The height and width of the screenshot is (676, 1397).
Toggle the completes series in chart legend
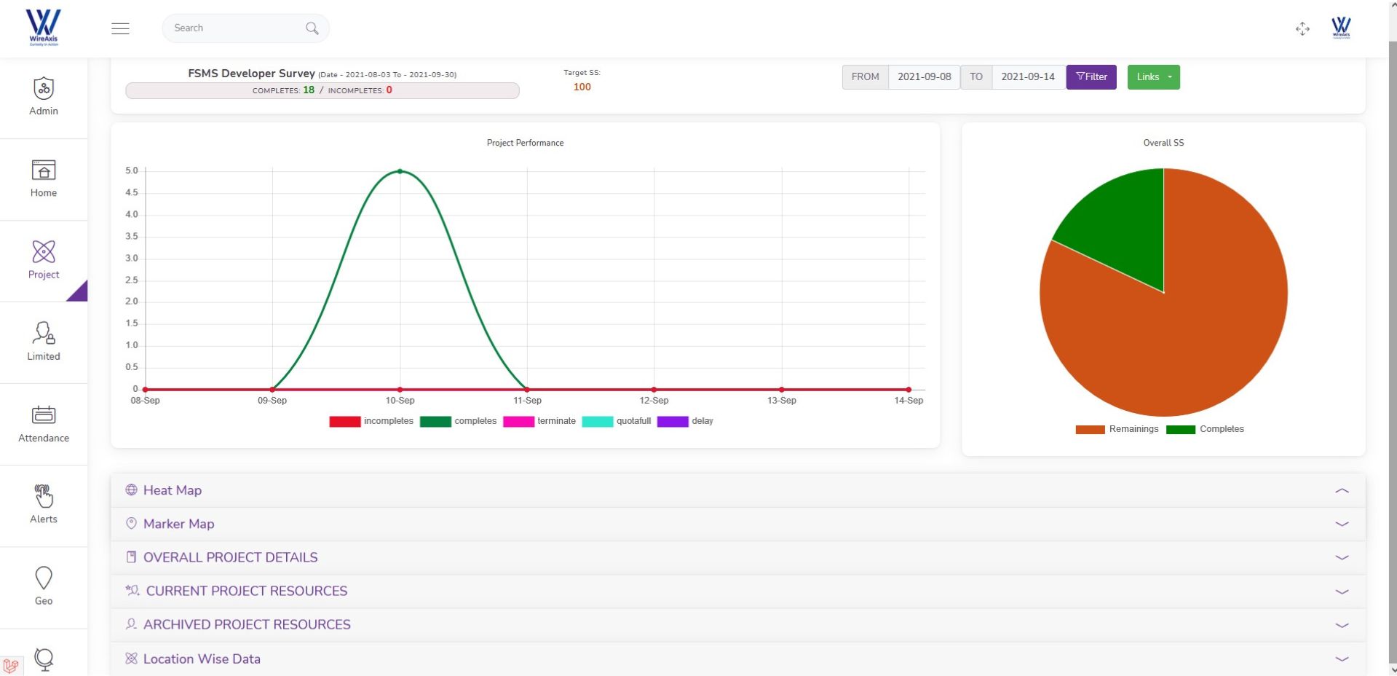click(x=459, y=421)
